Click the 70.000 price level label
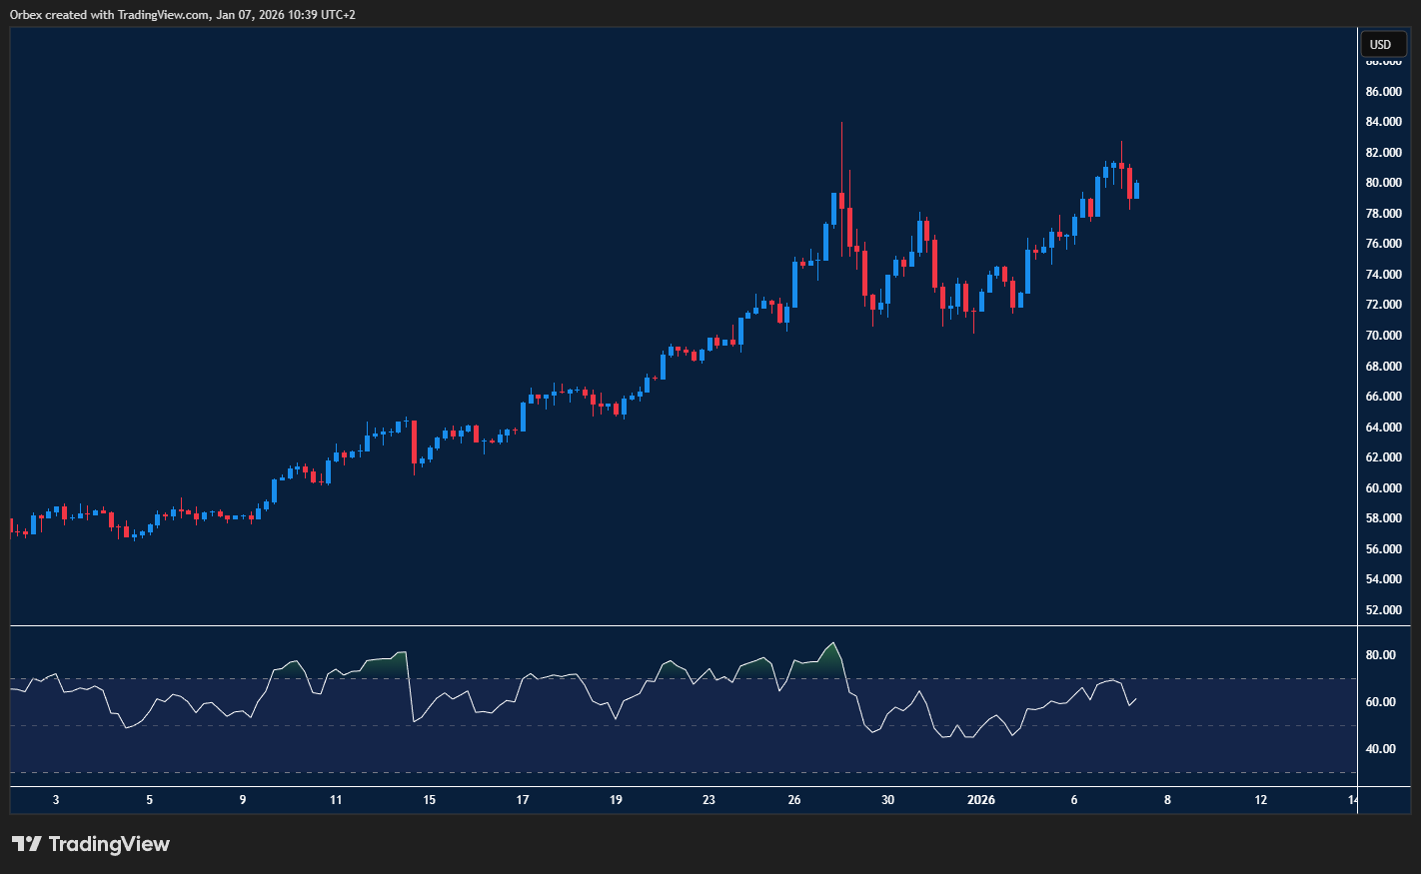Image resolution: width=1421 pixels, height=874 pixels. (x=1383, y=336)
